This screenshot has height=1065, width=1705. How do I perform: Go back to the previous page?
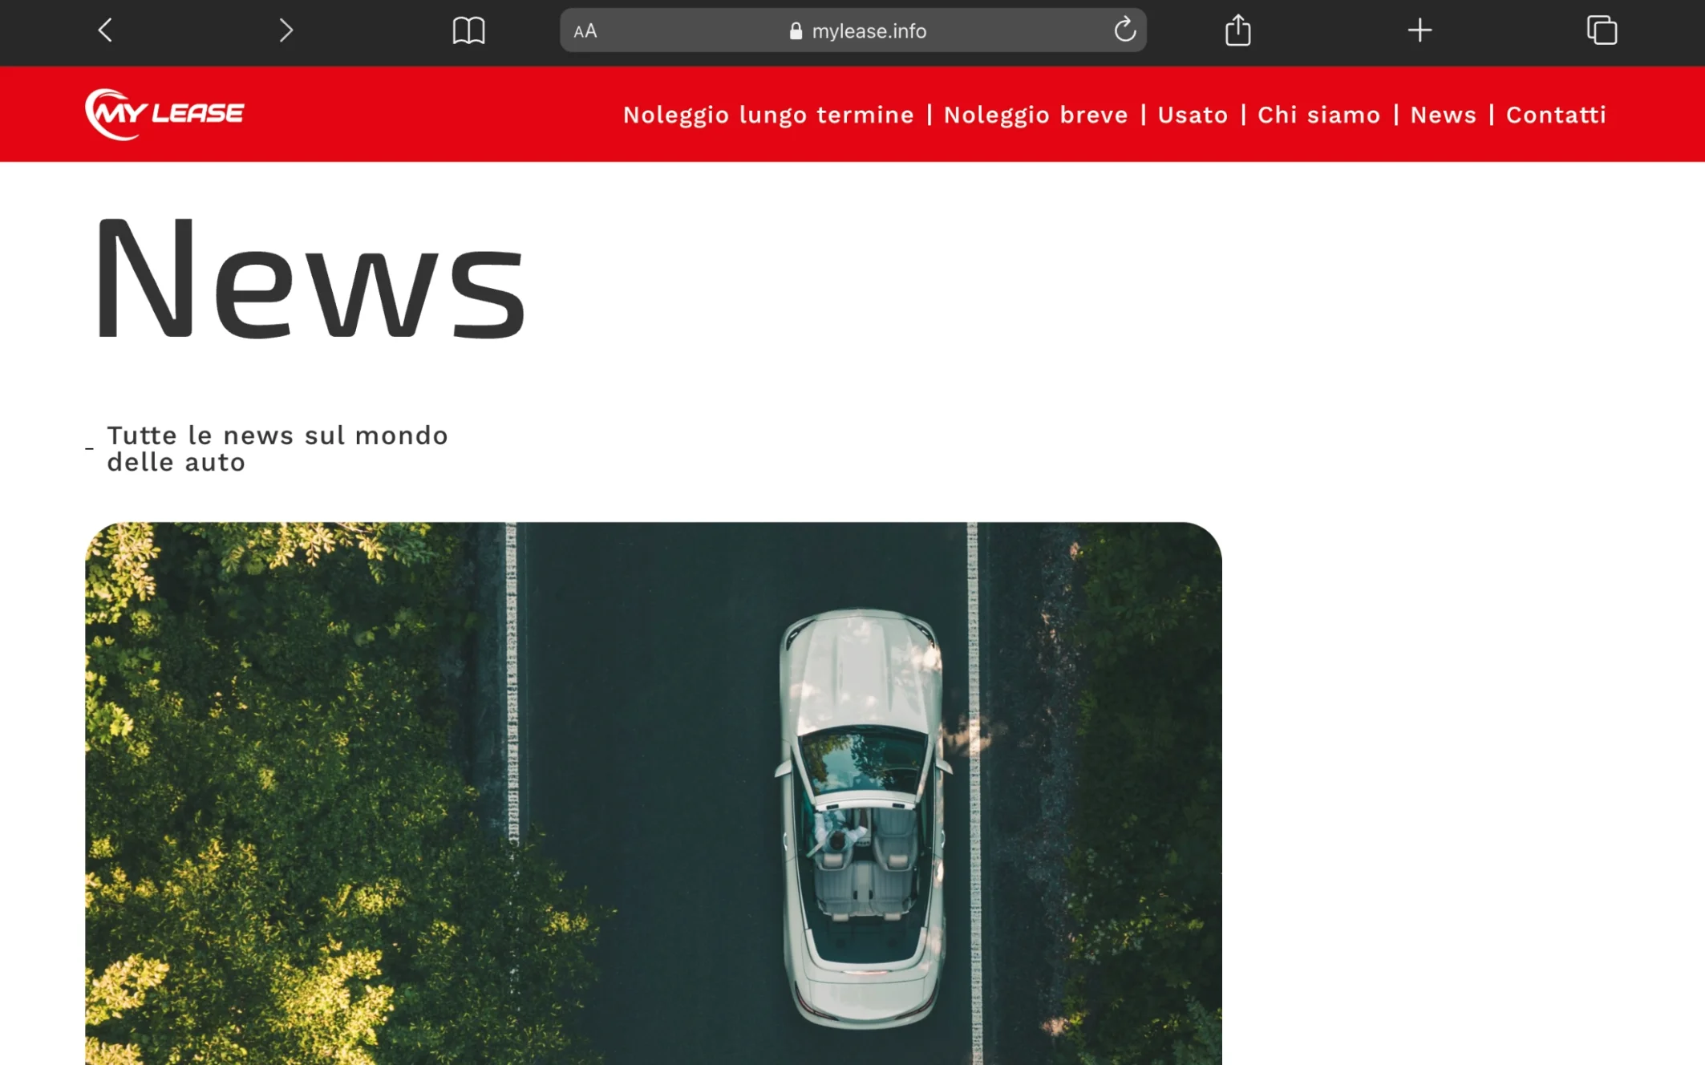click(105, 31)
